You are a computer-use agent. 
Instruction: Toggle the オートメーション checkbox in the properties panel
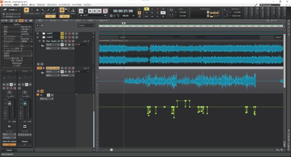click(x=22, y=48)
